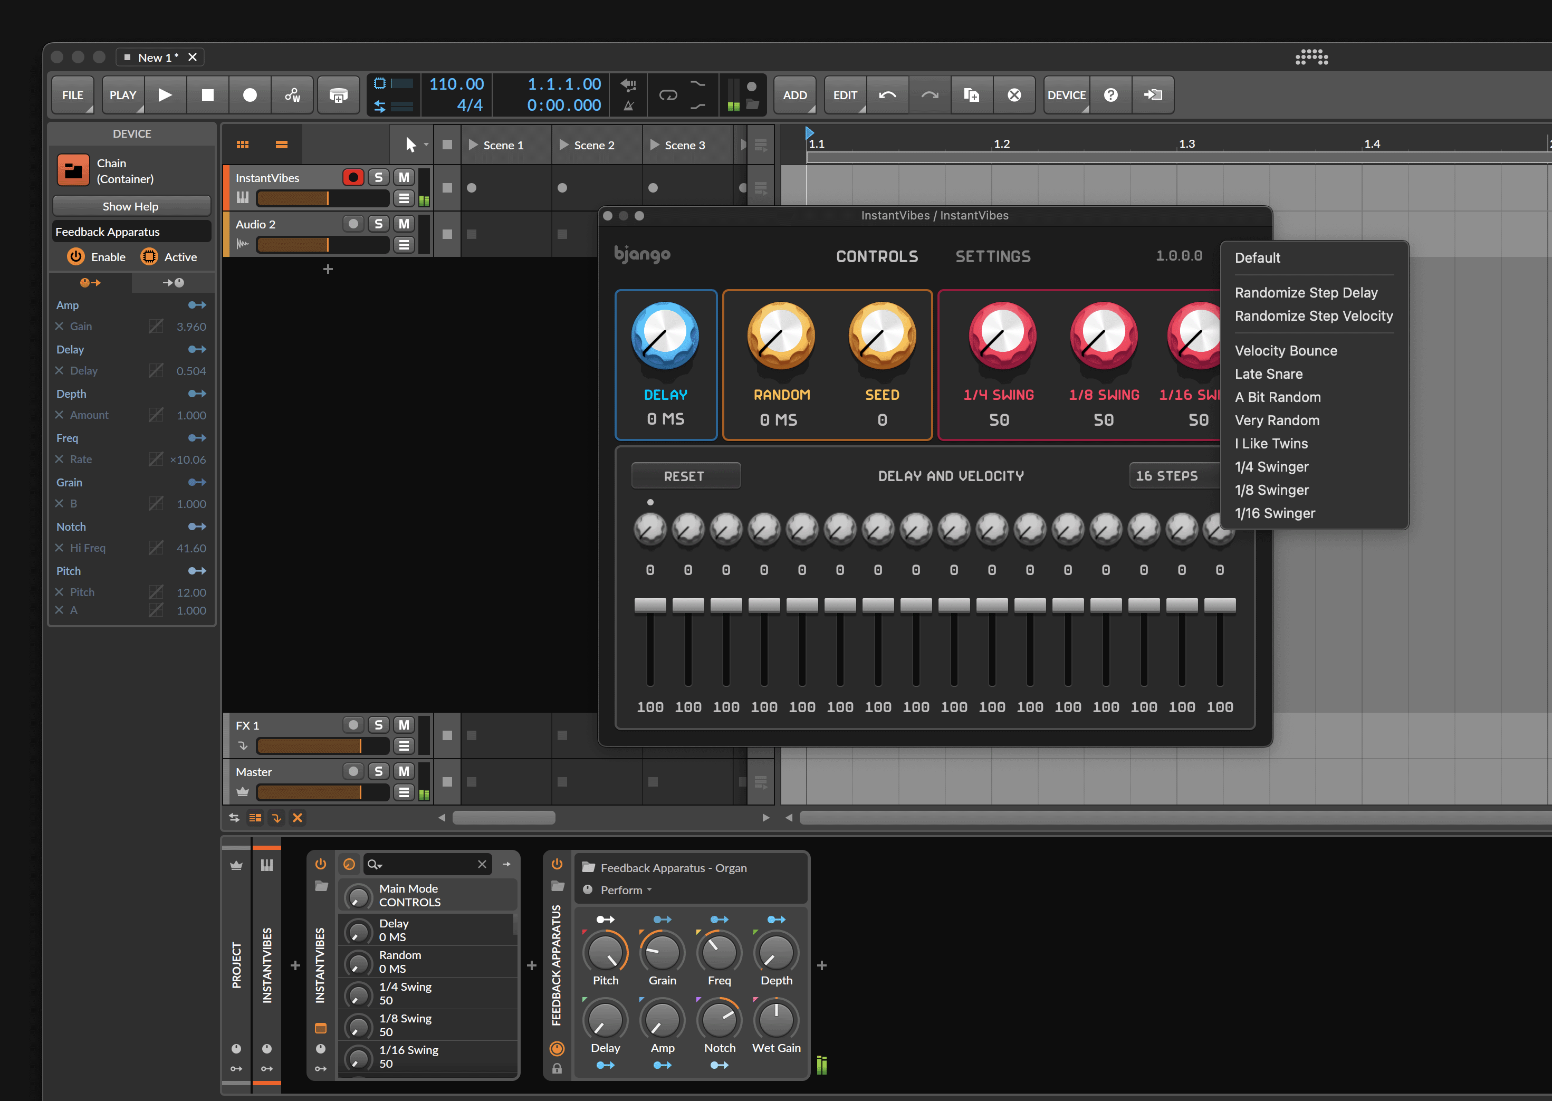Choose the Default preset from the list
This screenshot has width=1552, height=1101.
click(x=1257, y=257)
